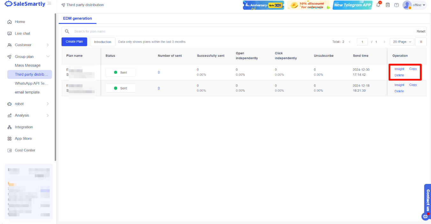Screen dimensions: 431x224
Task: Open the Home sidebar item
Action: [20, 22]
